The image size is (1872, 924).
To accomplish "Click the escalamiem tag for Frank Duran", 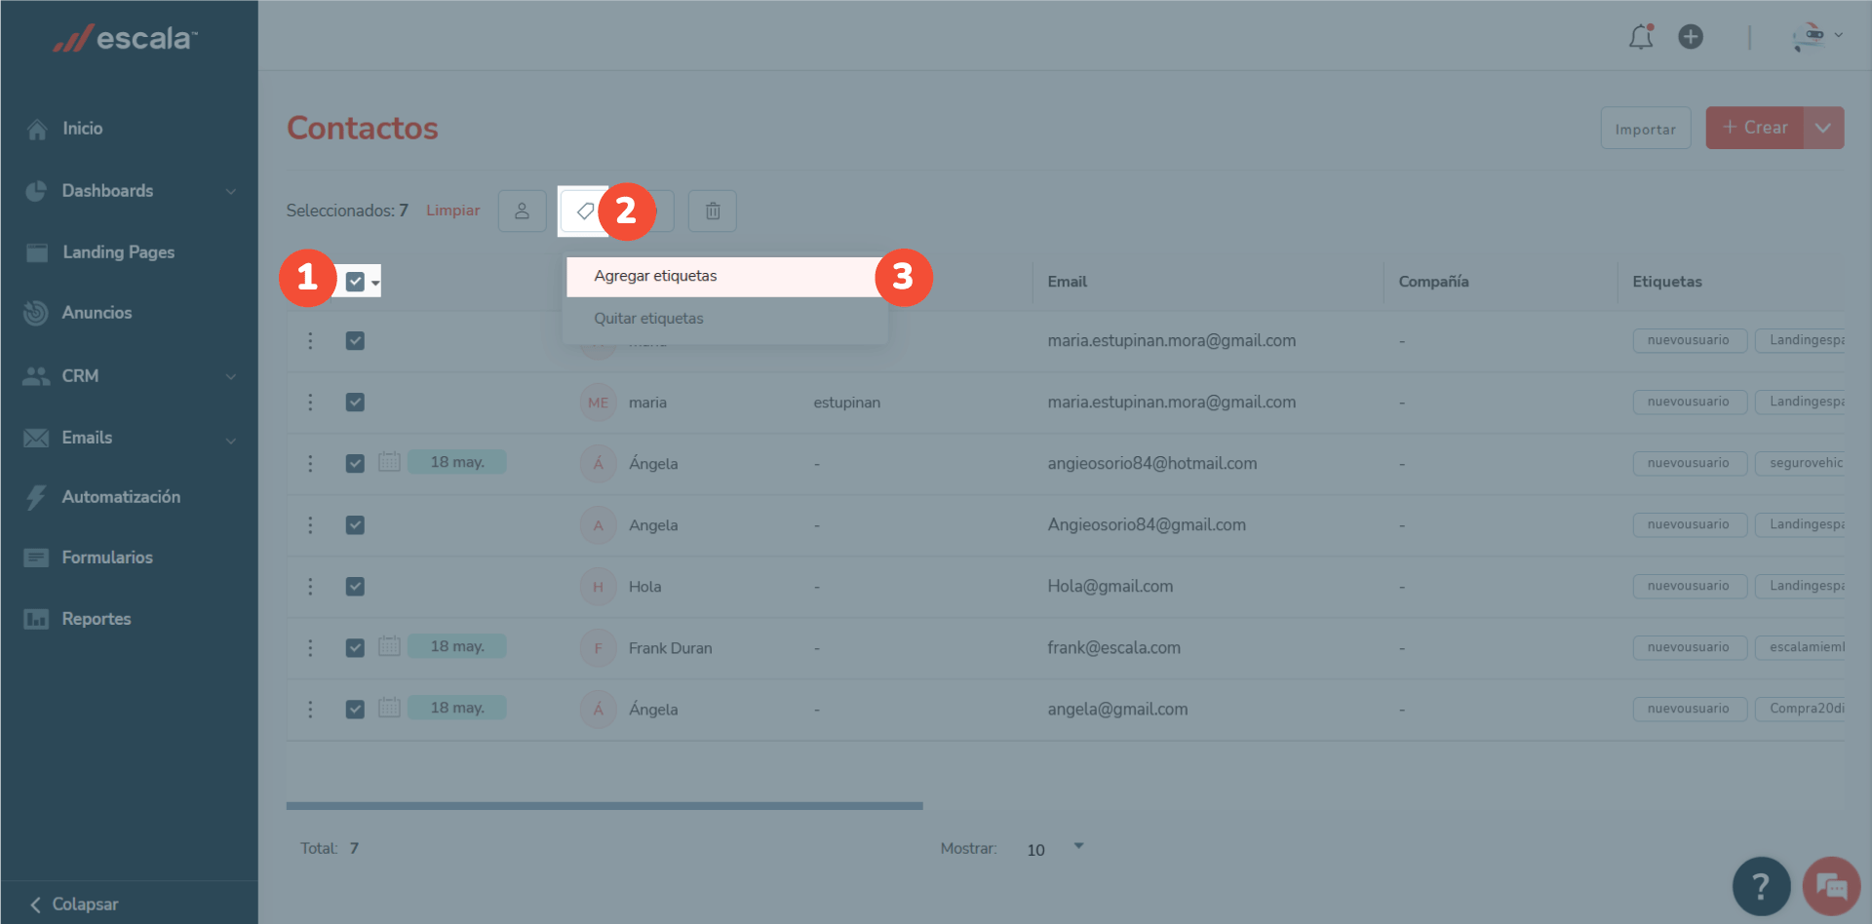I will coord(1801,647).
